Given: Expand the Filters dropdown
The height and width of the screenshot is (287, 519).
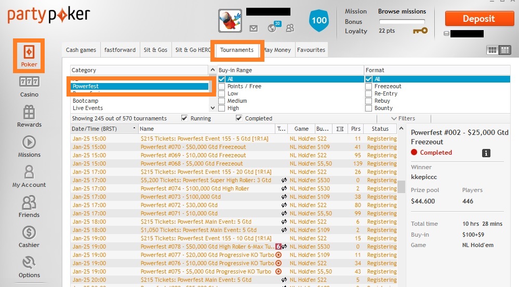Looking at the screenshot, I should (403, 118).
